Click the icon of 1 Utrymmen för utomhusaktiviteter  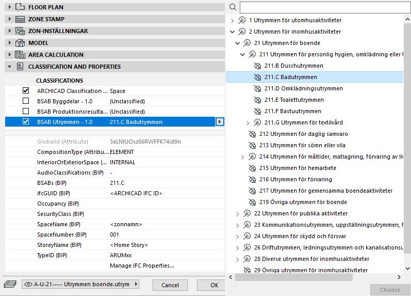(242, 20)
